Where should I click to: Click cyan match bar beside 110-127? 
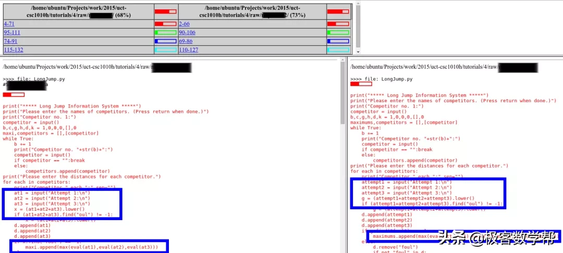[x=338, y=50]
